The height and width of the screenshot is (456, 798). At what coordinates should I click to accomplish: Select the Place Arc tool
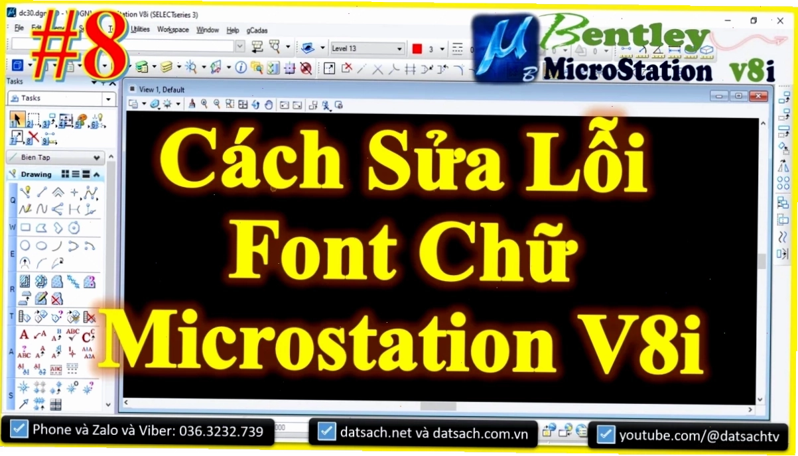(58, 245)
